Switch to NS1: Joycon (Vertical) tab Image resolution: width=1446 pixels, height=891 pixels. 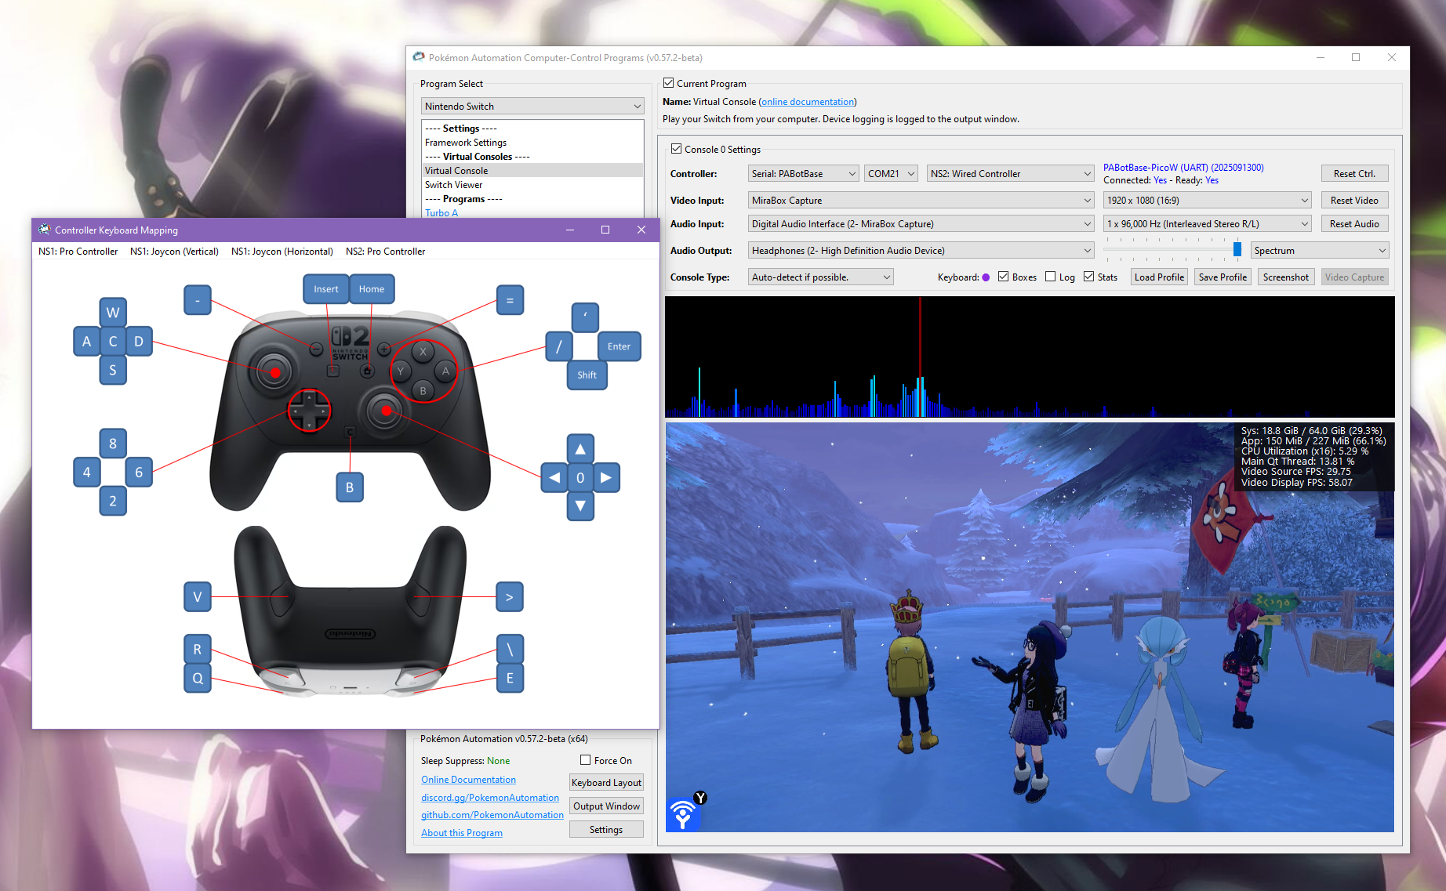pos(174,252)
